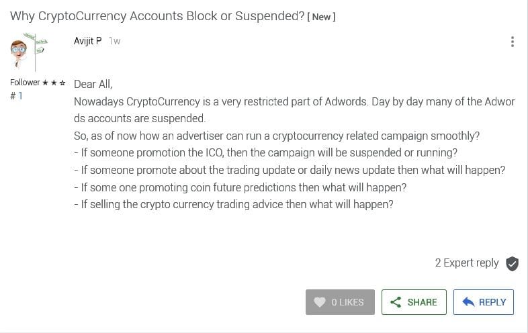The width and height of the screenshot is (528, 333).
Task: Open the thread title about CryptoCurrency accounts
Action: (x=157, y=16)
